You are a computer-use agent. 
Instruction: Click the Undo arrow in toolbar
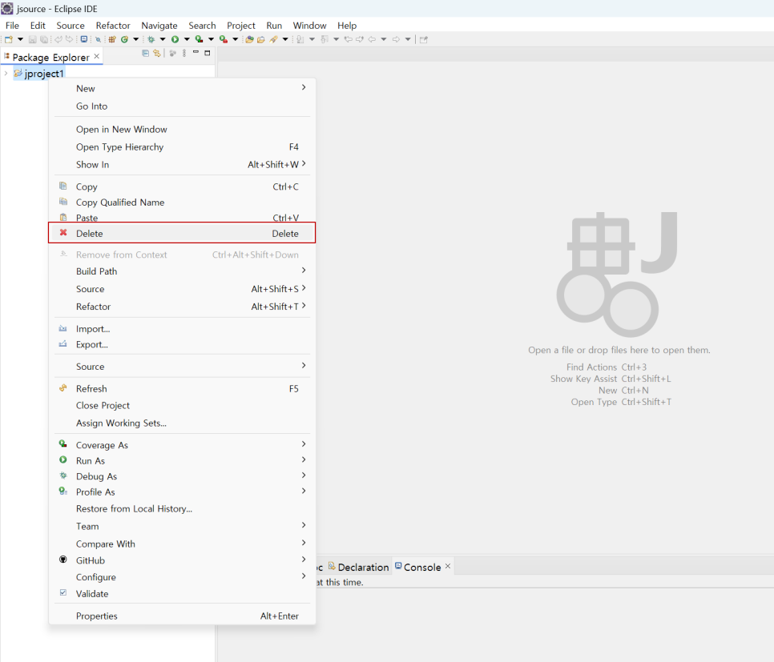[58, 39]
